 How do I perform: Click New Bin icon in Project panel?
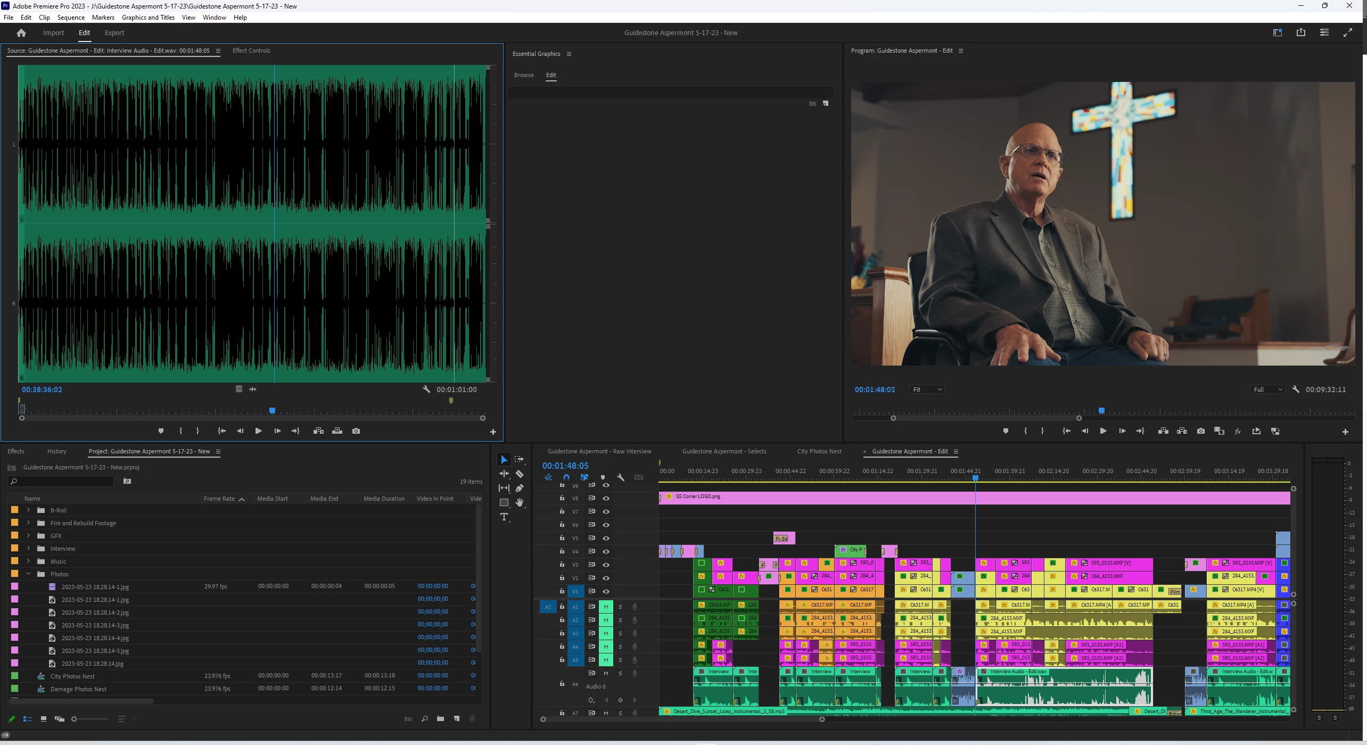440,719
